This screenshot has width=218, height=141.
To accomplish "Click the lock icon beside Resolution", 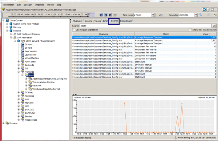I will (x=200, y=15).
